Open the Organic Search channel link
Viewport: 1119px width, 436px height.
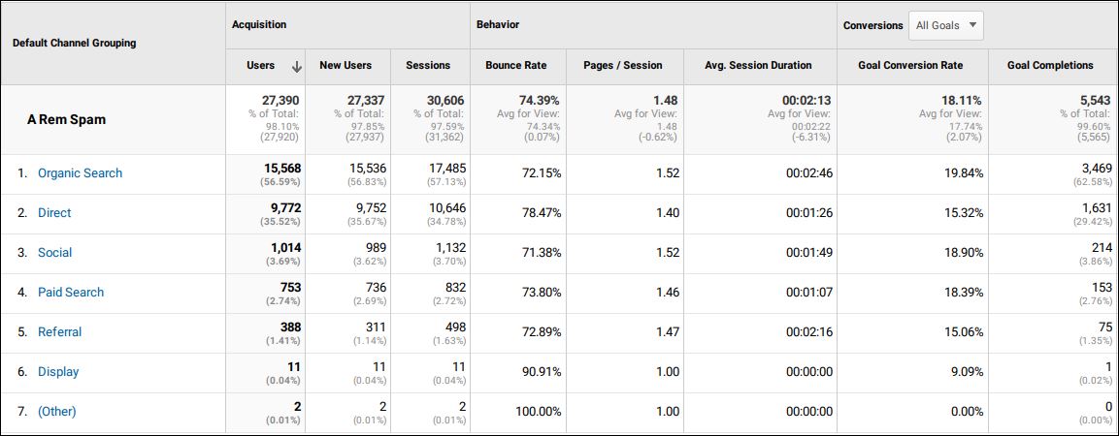click(80, 173)
